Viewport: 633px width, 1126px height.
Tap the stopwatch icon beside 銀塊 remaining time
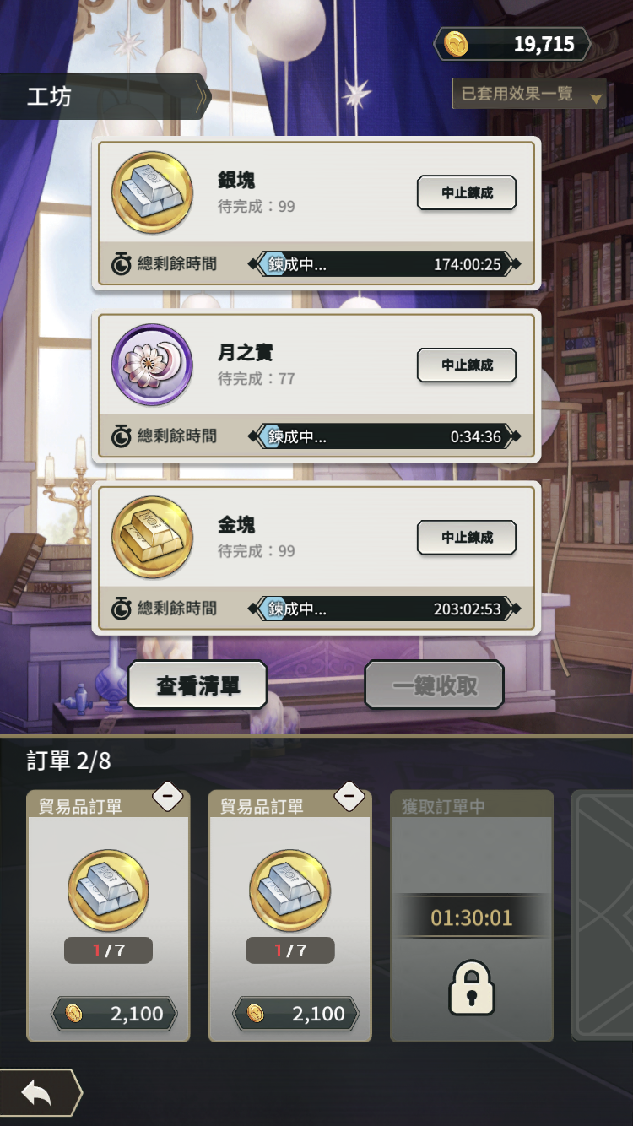click(x=122, y=264)
